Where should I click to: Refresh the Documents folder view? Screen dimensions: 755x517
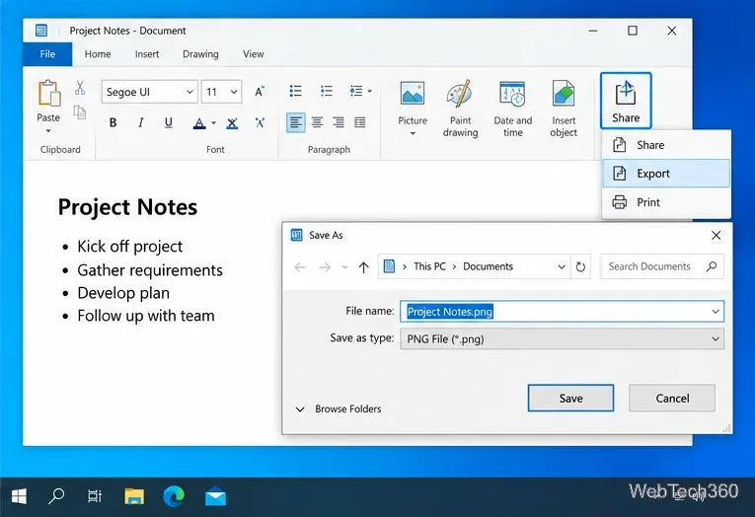pos(580,266)
